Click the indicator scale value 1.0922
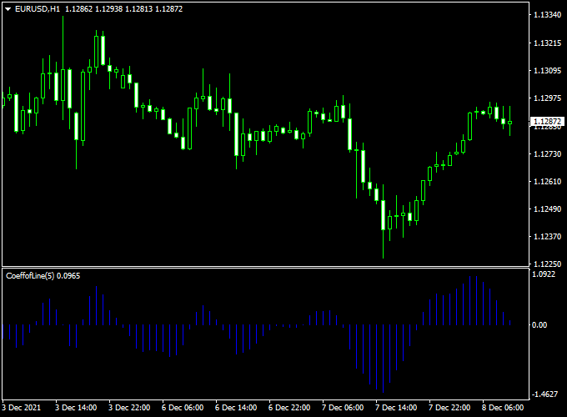567x417 pixels. click(544, 274)
